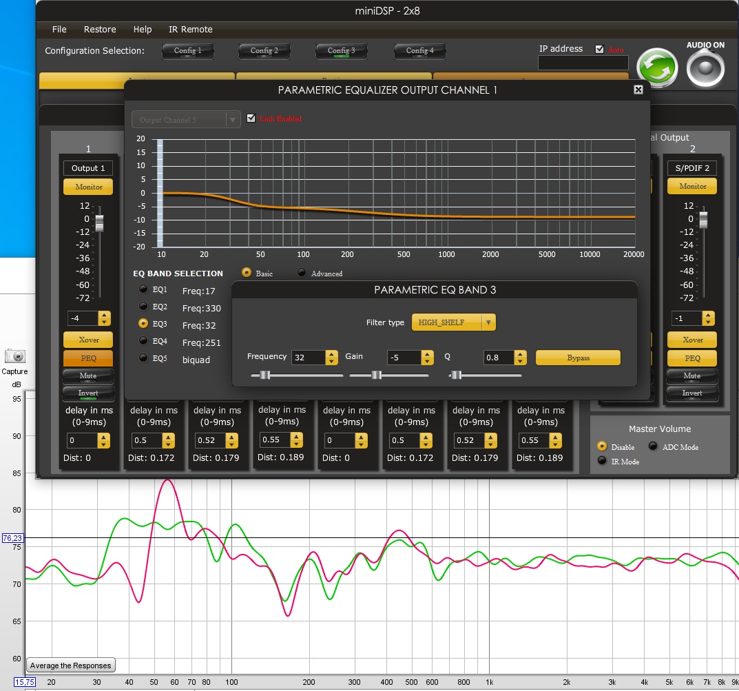Select the EQ1 band radio button

point(143,289)
